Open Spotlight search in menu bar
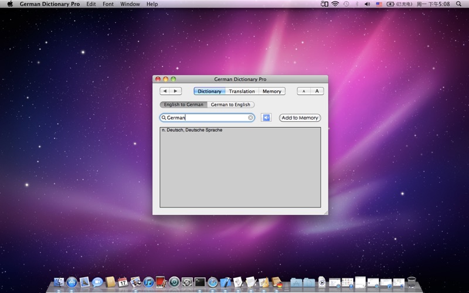The height and width of the screenshot is (293, 469). 458,4
